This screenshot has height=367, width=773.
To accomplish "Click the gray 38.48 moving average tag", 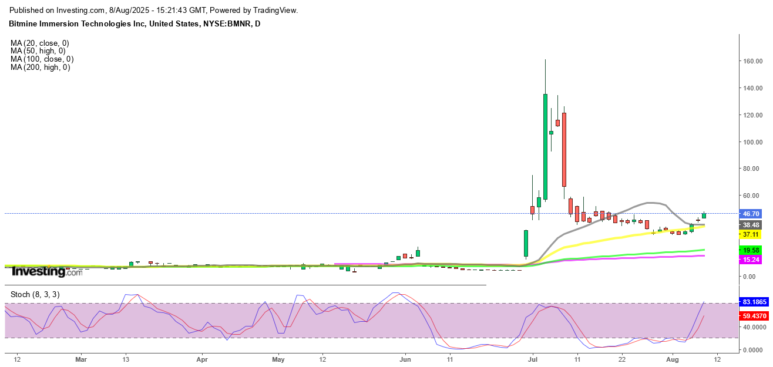I will point(752,225).
